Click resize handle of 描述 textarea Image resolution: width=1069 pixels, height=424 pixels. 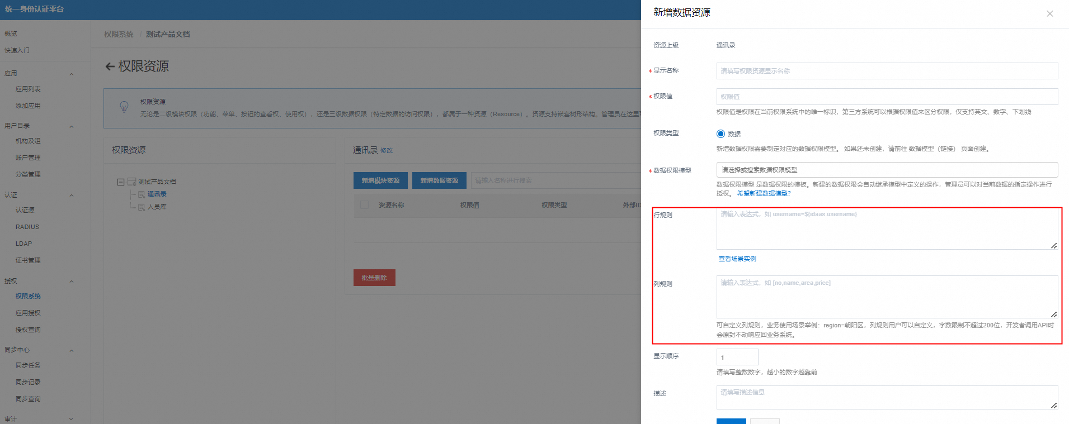(x=1053, y=405)
